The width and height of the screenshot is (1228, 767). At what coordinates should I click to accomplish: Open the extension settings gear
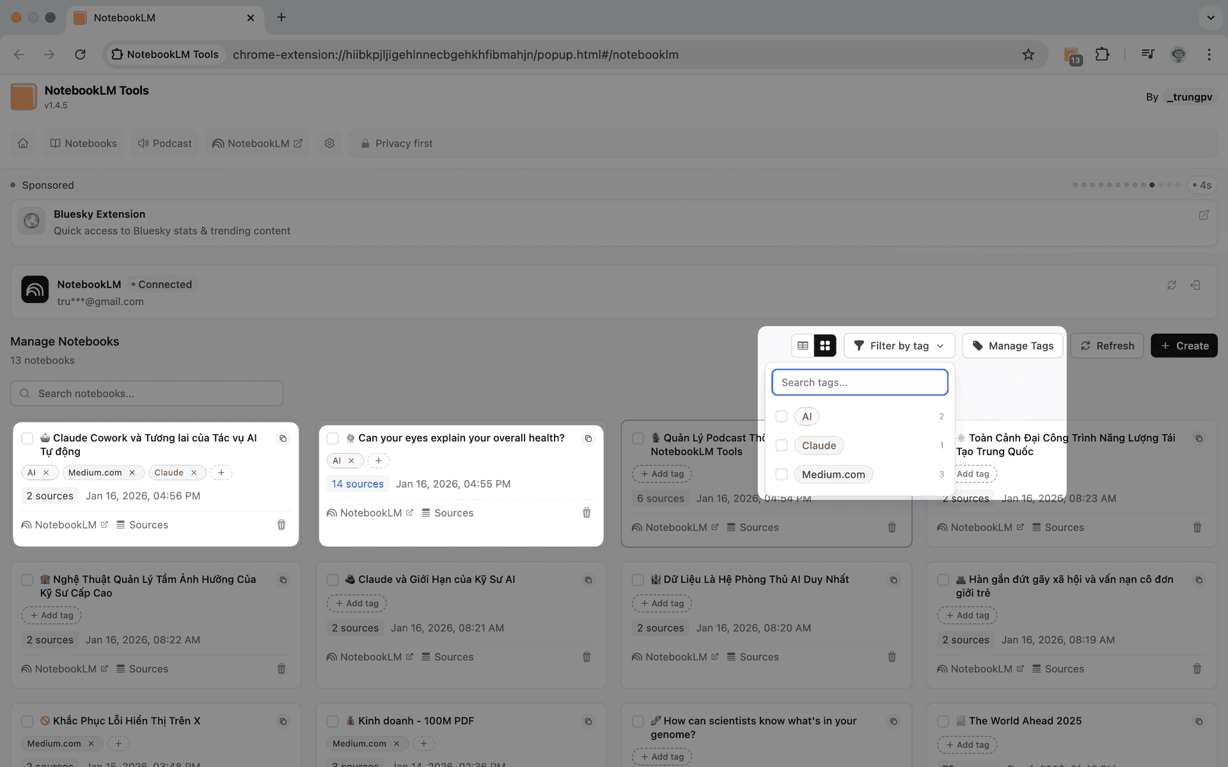coord(329,143)
